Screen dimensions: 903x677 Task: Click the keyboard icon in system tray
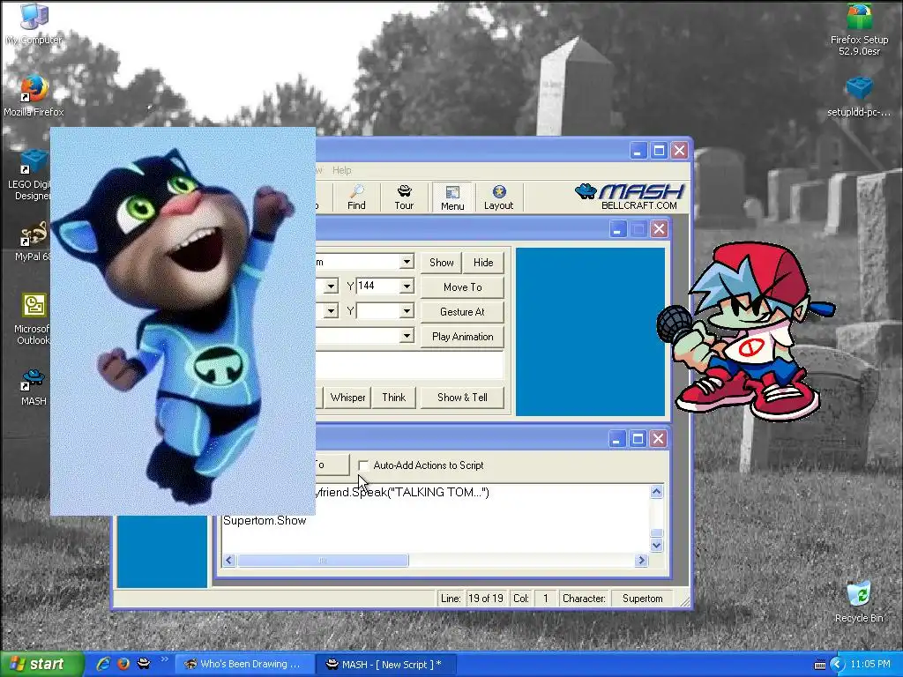[819, 665]
